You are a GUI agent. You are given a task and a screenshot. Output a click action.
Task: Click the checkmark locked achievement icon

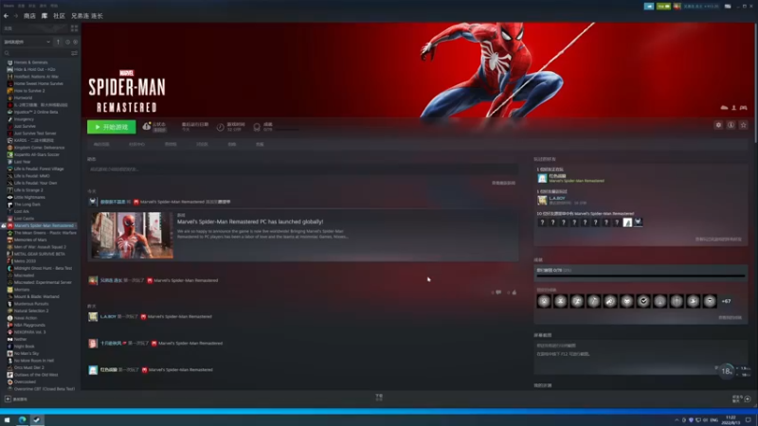[643, 301]
